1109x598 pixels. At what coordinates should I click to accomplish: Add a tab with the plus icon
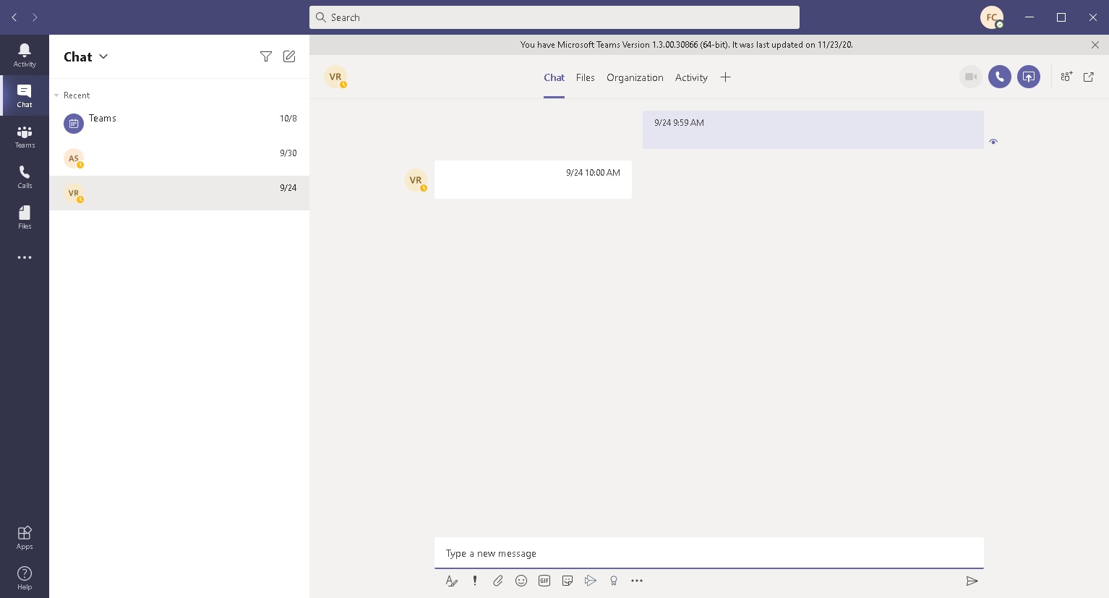(x=726, y=77)
